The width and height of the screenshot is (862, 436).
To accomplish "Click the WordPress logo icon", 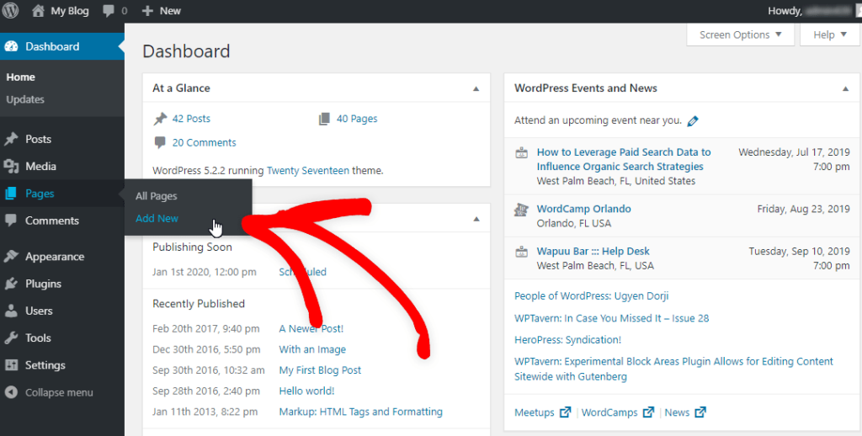I will (x=11, y=11).
